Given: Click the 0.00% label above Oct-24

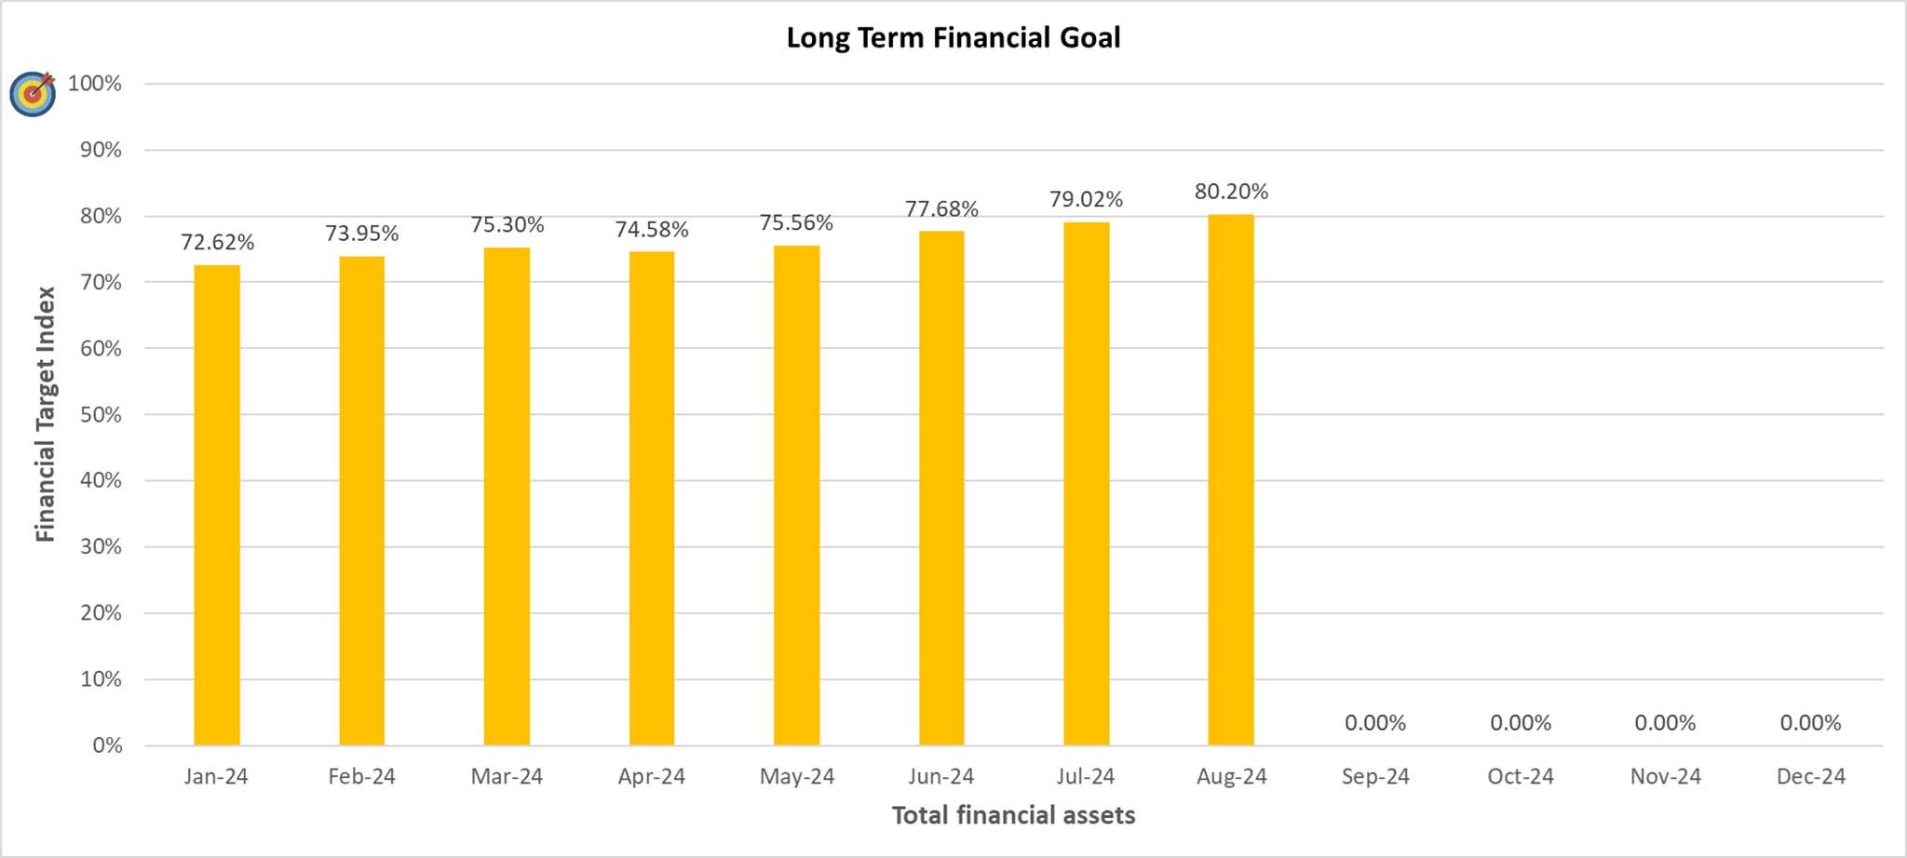Looking at the screenshot, I should point(1521,723).
